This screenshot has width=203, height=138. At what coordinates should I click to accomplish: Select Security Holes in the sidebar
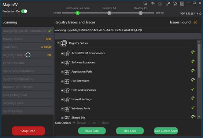point(27,103)
